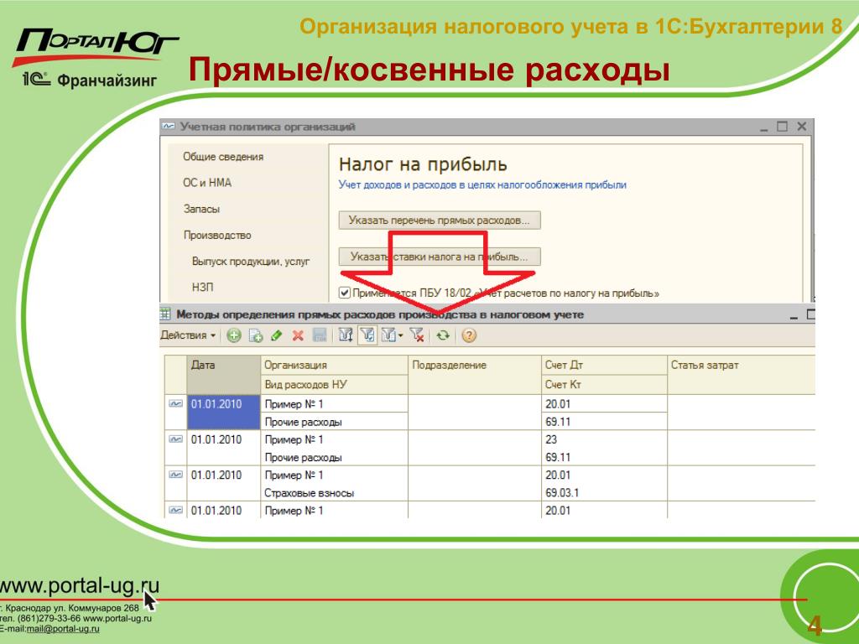Click account cell 69.03.1

pos(604,493)
